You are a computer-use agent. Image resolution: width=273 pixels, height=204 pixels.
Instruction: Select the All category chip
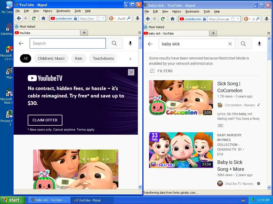pyautogui.click(x=25, y=58)
